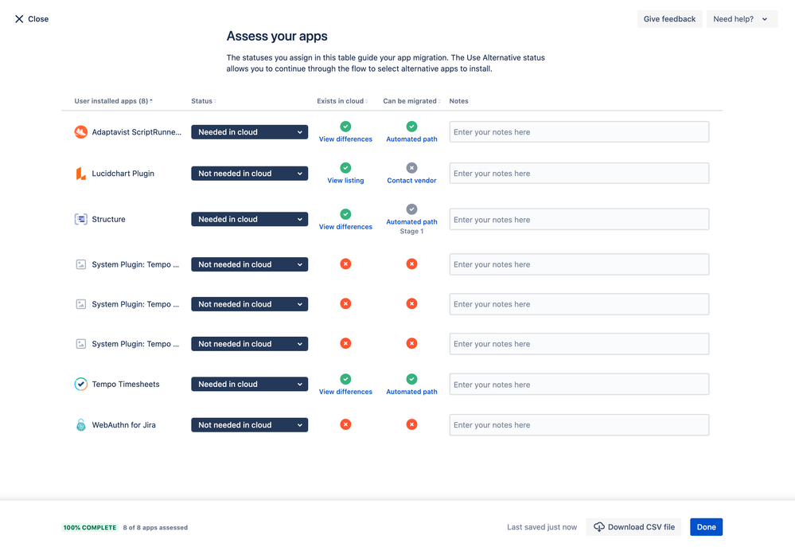Open the status dropdown for Lucidchart Plugin

[x=249, y=173]
